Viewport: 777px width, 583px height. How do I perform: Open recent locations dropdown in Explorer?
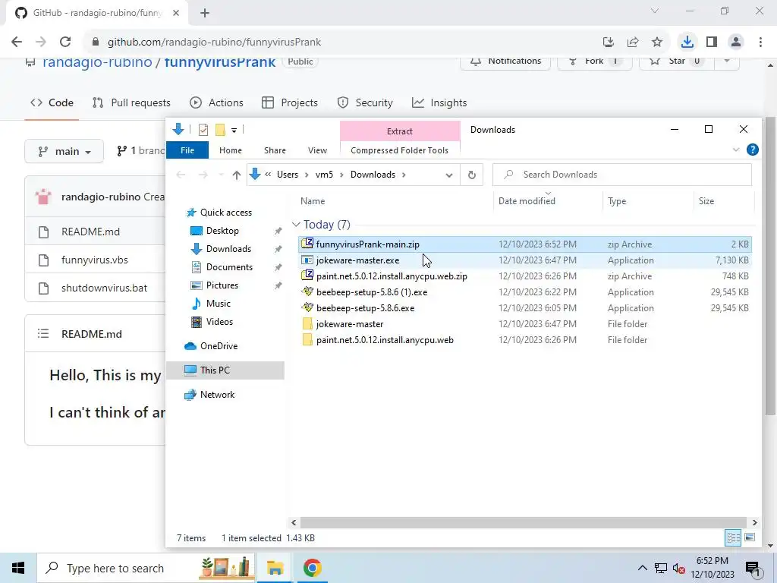coord(221,175)
